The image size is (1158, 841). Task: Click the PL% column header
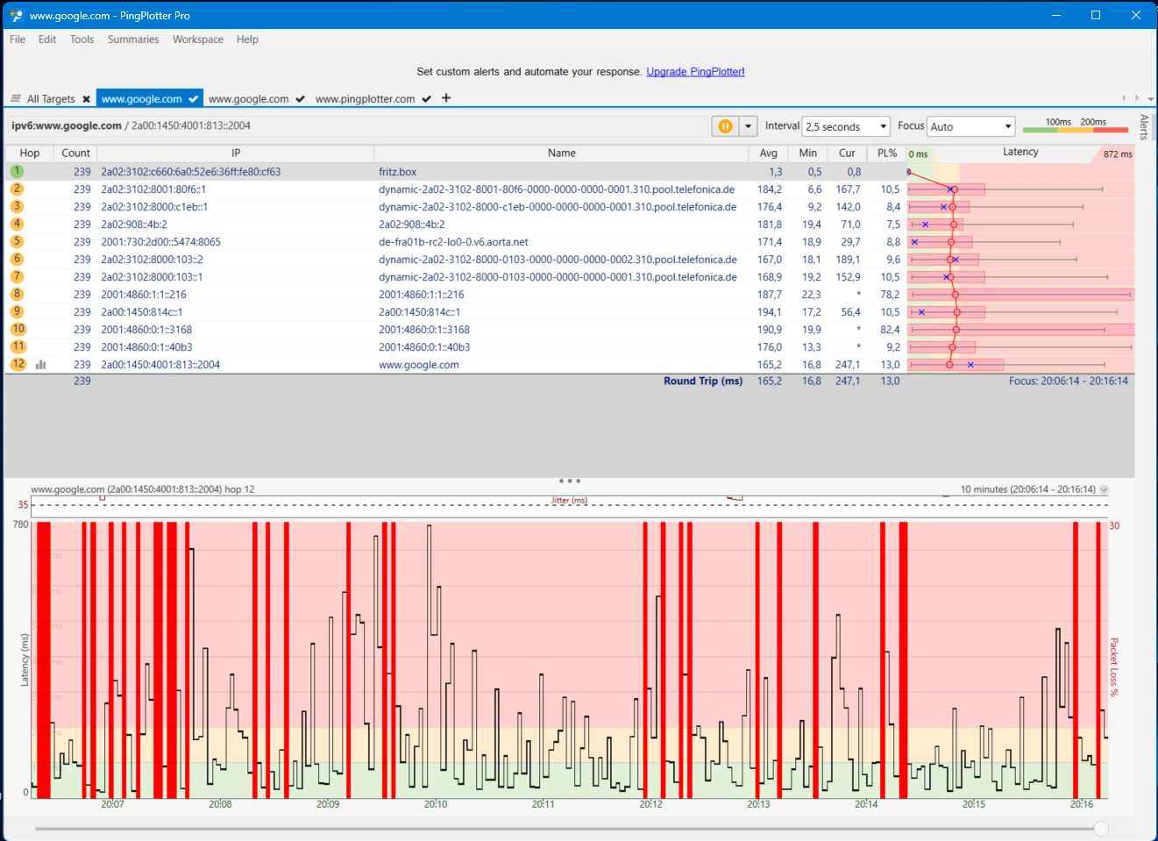[887, 153]
